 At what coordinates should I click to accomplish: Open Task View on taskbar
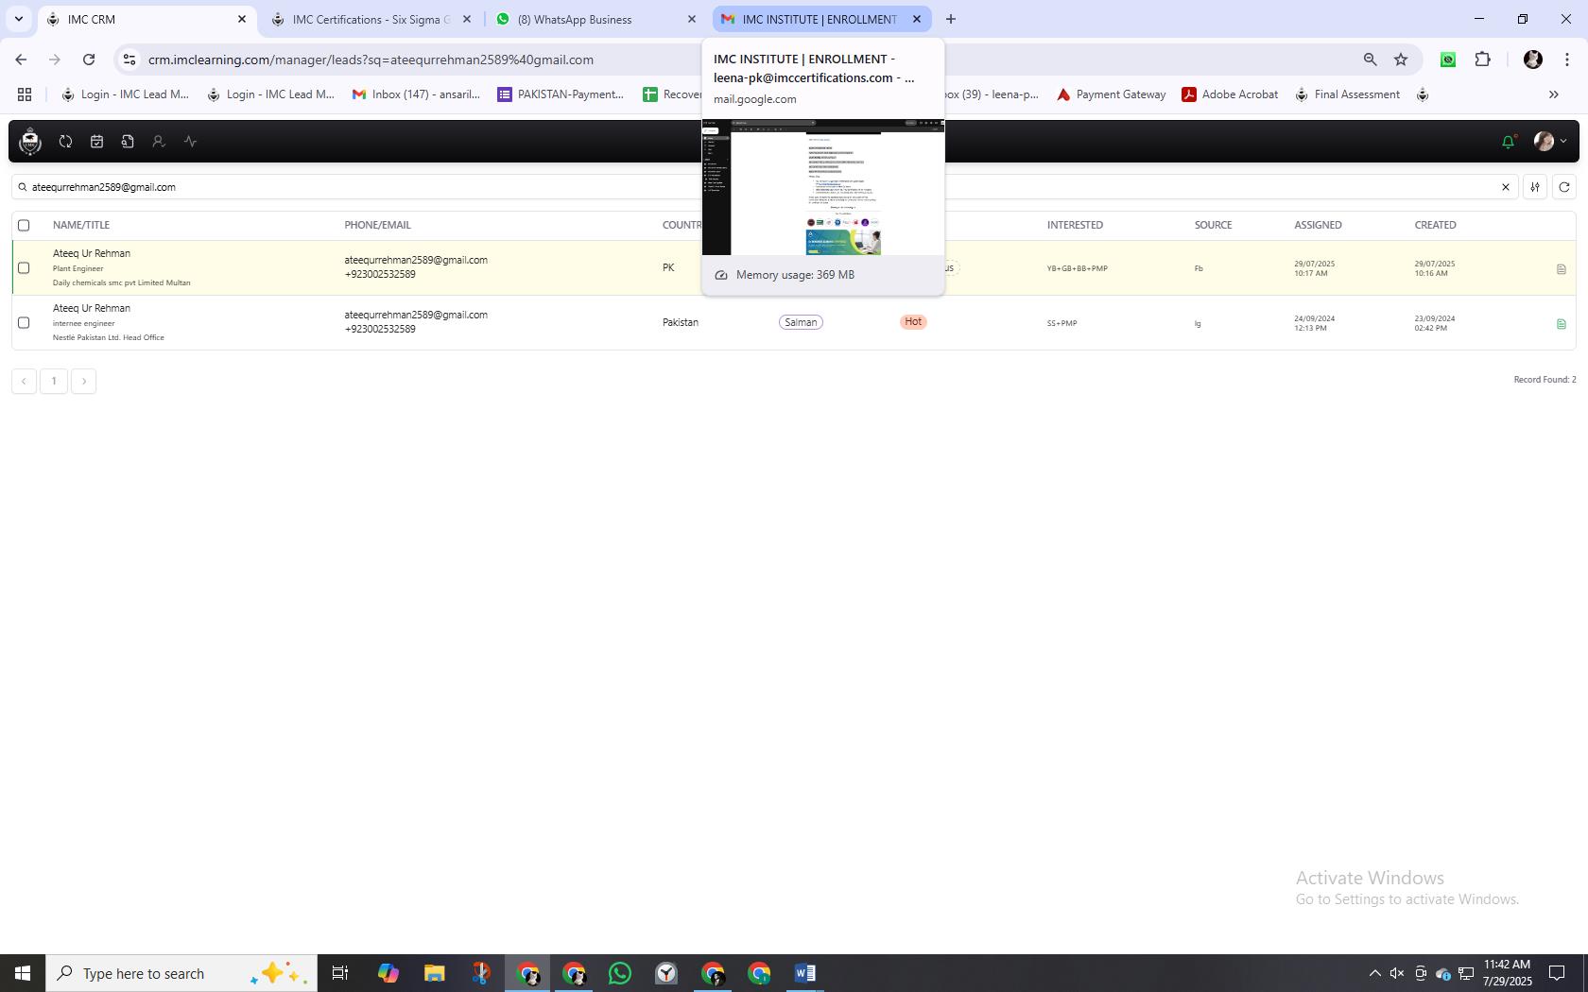[340, 973]
